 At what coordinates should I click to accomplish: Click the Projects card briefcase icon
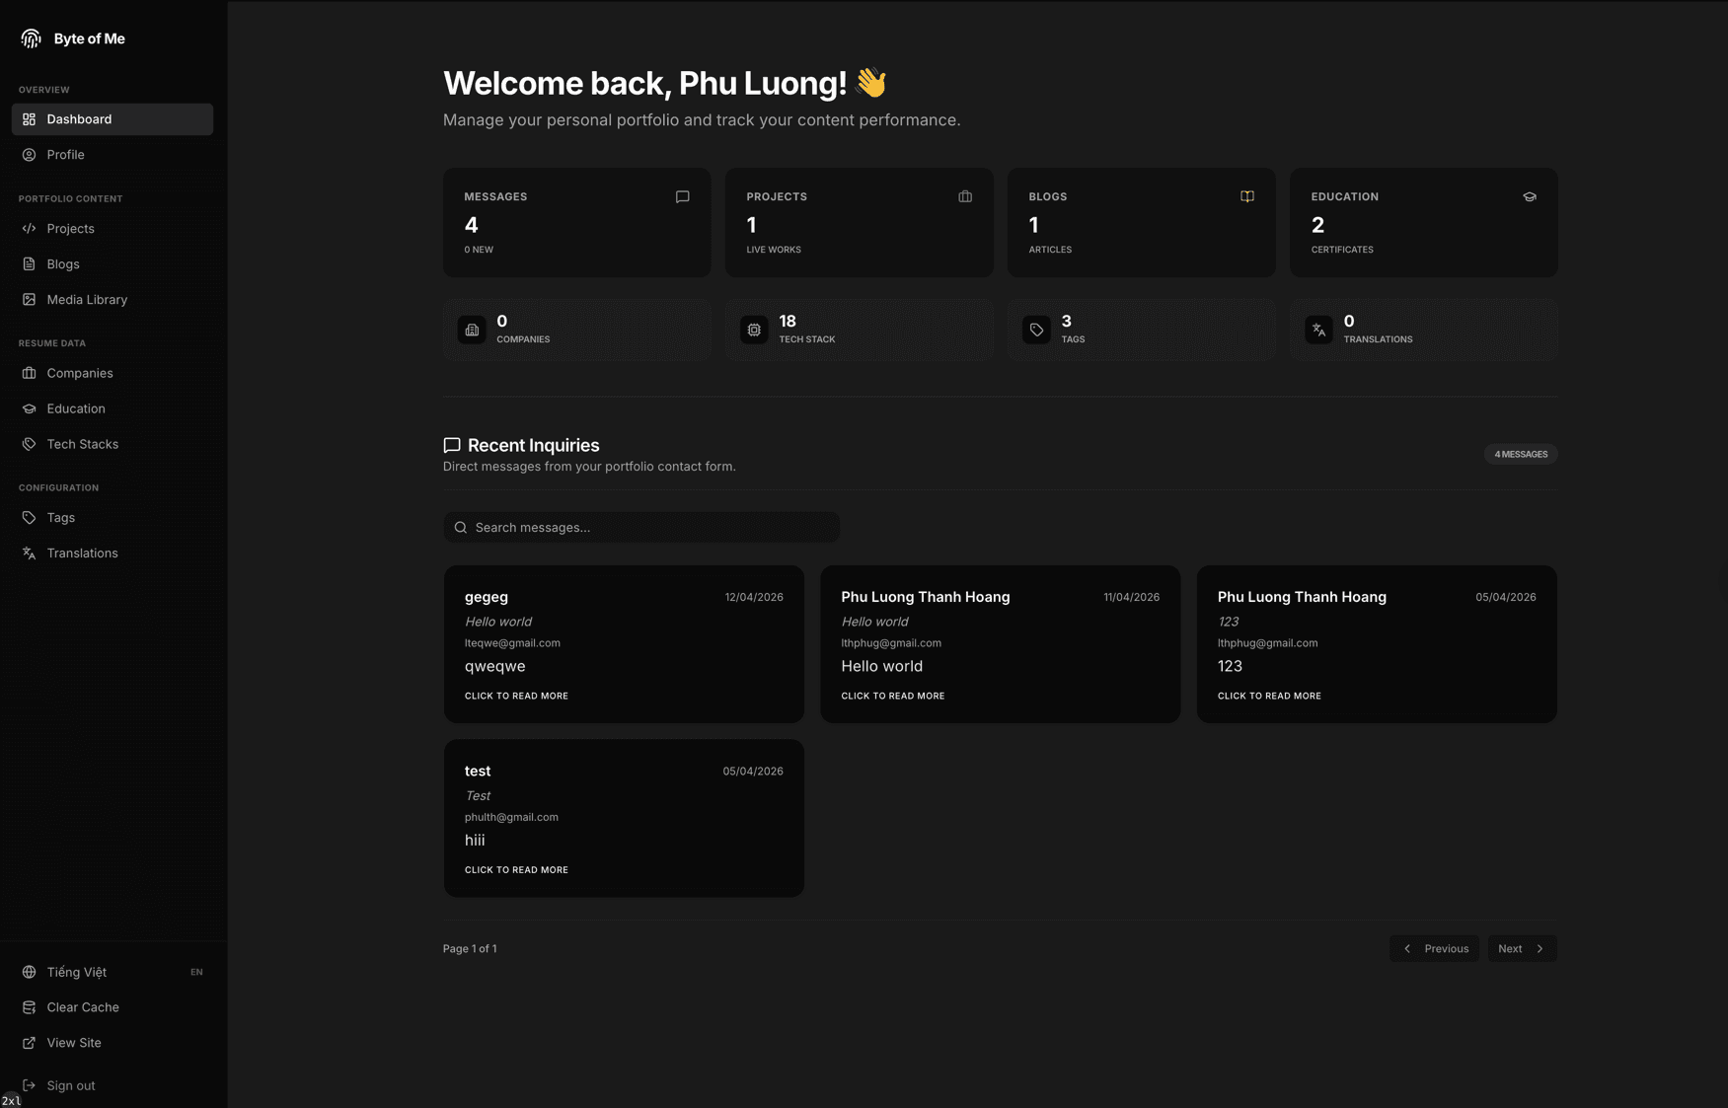click(x=965, y=196)
